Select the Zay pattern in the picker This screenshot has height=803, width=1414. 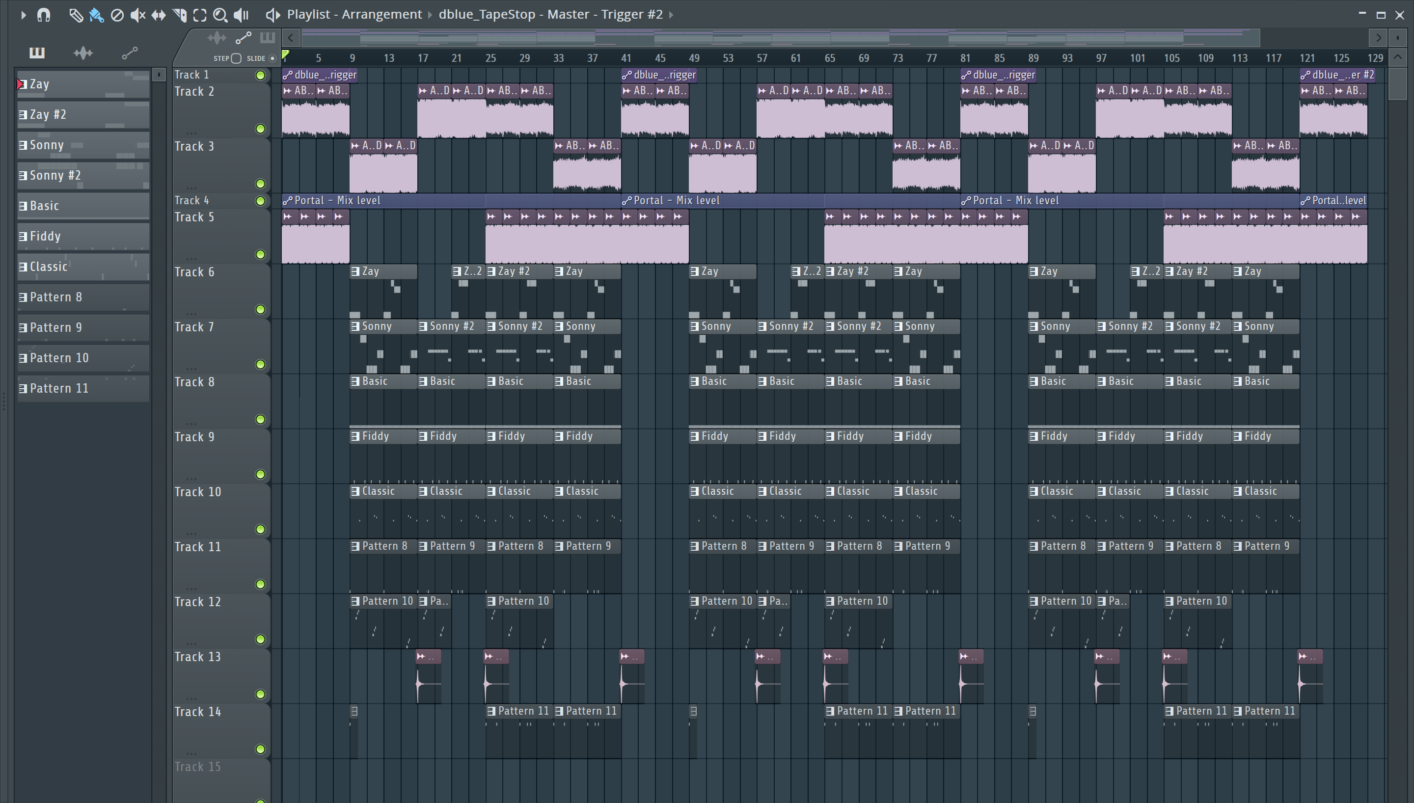pyautogui.click(x=83, y=84)
